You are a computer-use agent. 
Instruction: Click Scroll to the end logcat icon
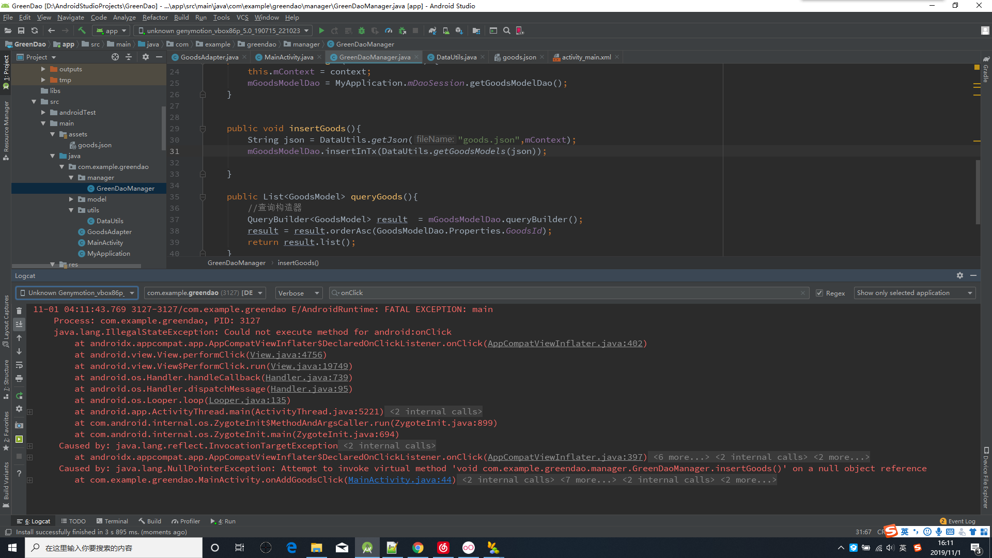[19, 324]
